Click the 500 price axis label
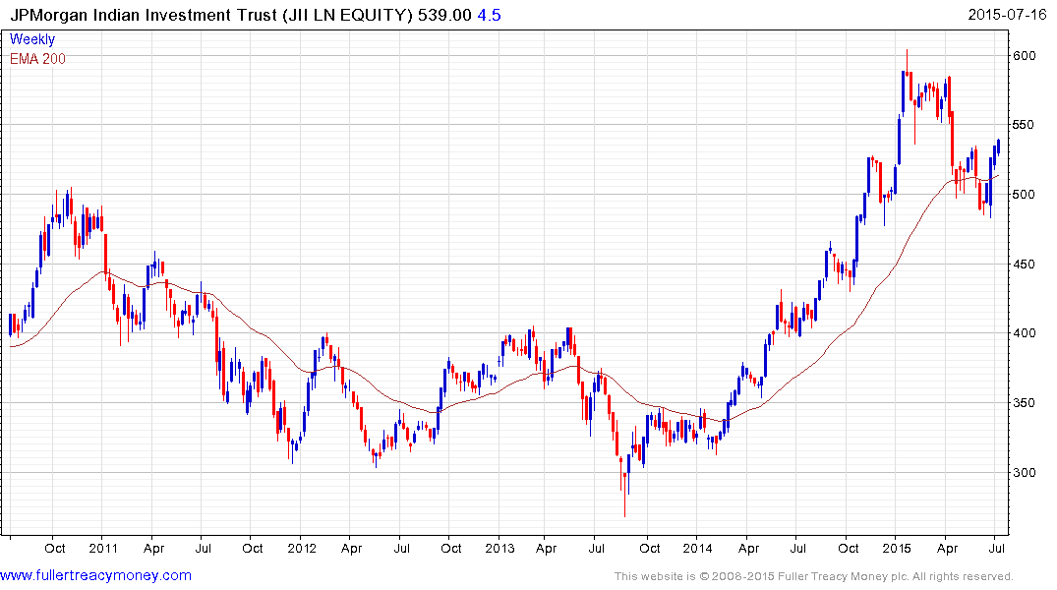1057x590 pixels. pyautogui.click(x=1025, y=194)
